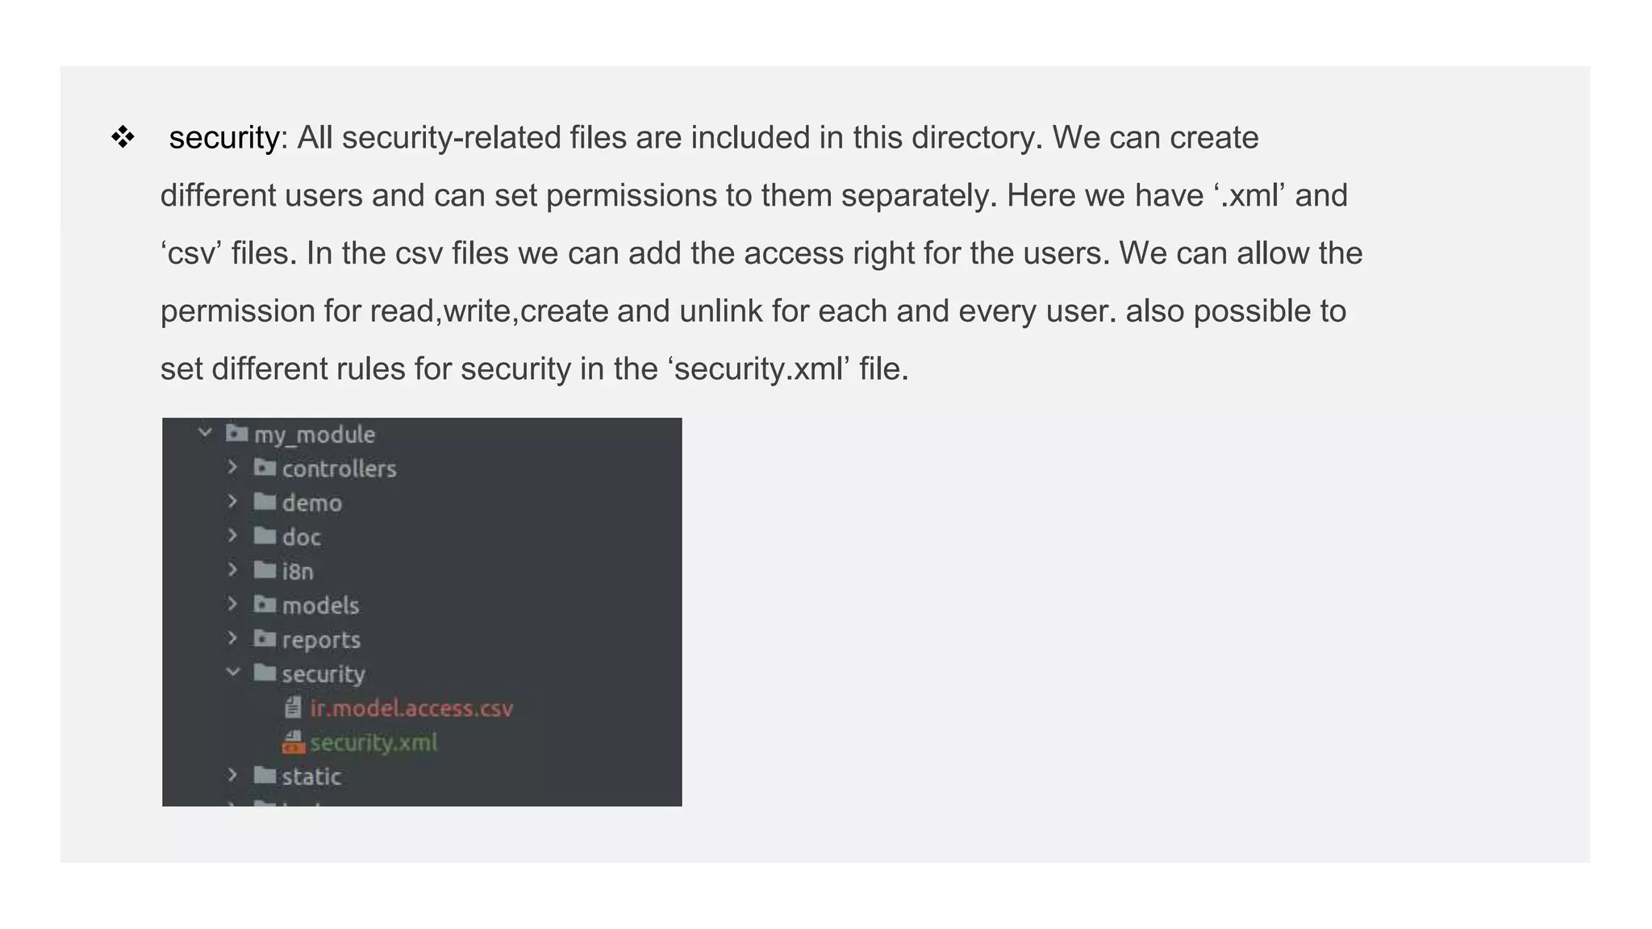The height and width of the screenshot is (929, 1652).
Task: Collapse the security folder chevron
Action: click(232, 672)
